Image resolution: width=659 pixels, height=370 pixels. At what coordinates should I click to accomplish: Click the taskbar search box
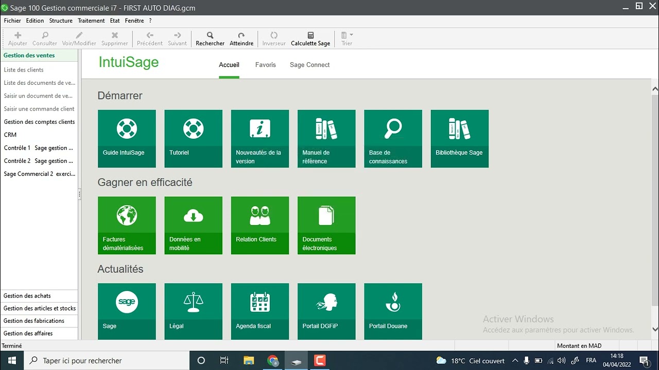pos(107,361)
